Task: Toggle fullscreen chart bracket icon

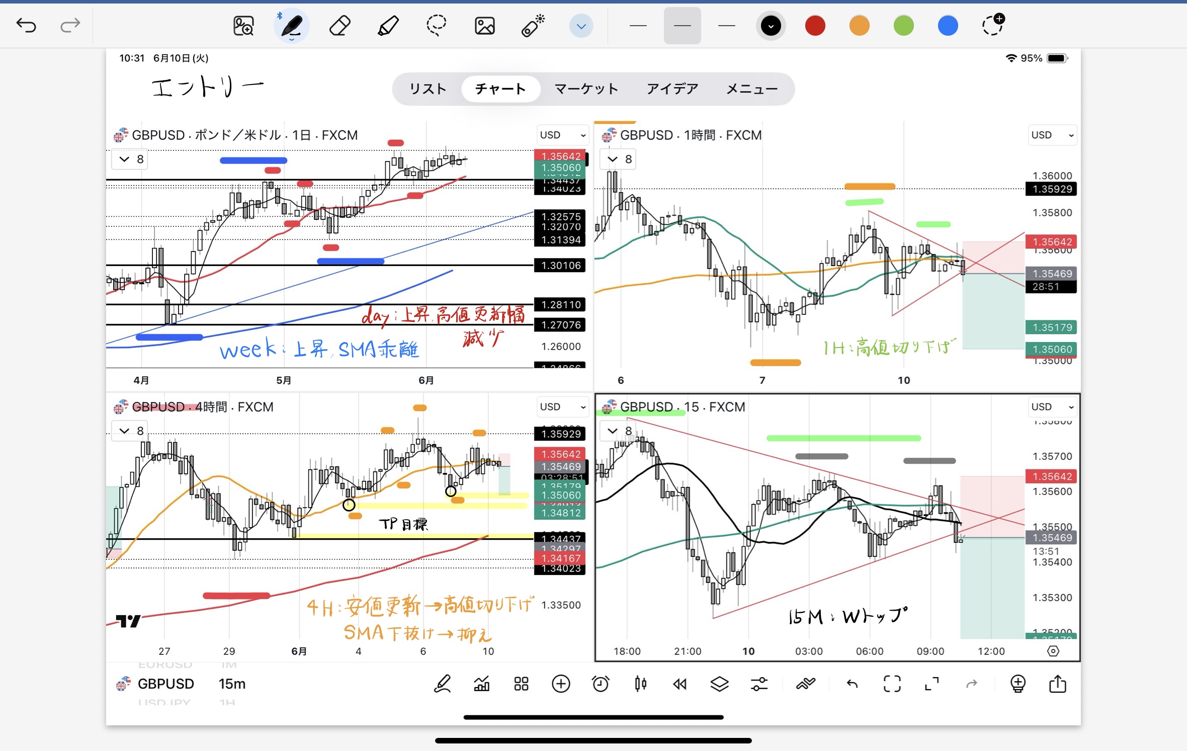Action: point(892,684)
